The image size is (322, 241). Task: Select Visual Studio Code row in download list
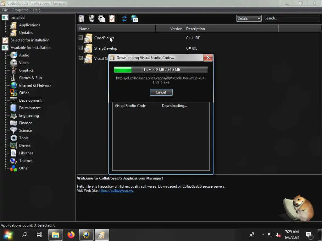pyautogui.click(x=161, y=106)
